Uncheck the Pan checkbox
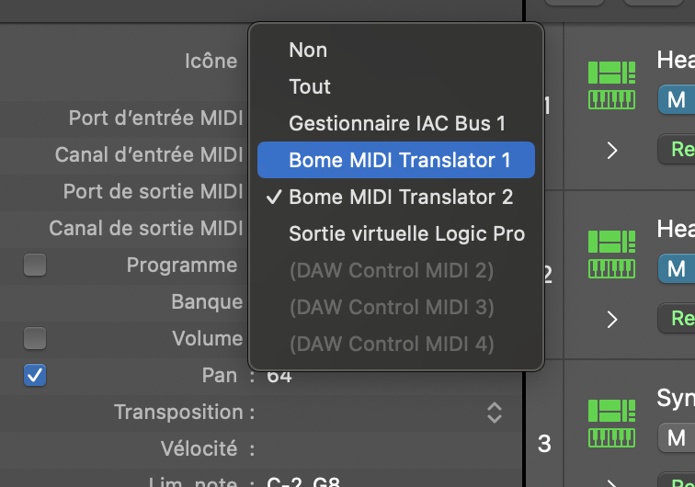The width and height of the screenshot is (695, 487). [35, 375]
